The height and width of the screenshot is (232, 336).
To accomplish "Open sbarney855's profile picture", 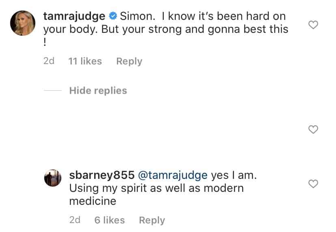I will [53, 178].
